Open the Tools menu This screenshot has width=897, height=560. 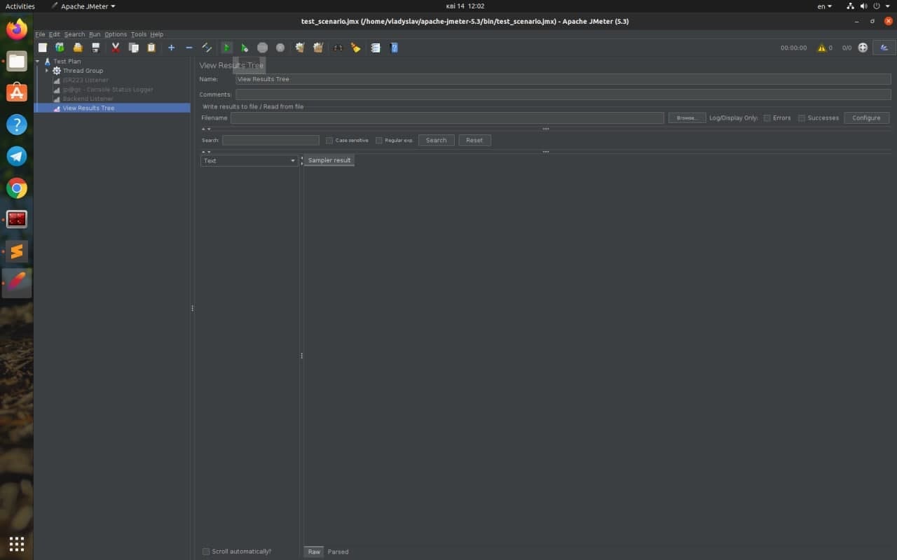click(139, 34)
